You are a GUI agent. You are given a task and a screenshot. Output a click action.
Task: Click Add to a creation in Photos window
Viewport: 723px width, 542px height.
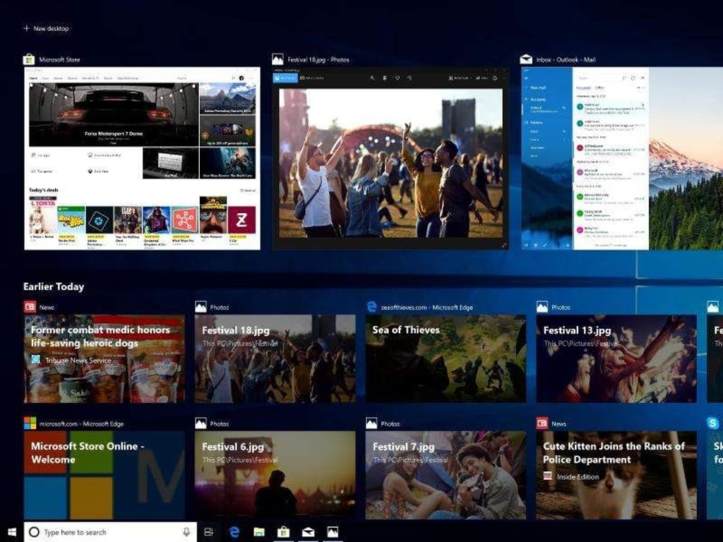[x=312, y=78]
